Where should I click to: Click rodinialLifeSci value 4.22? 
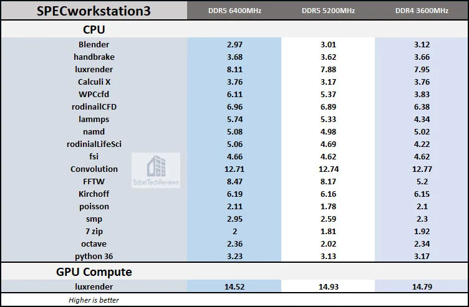(x=422, y=144)
